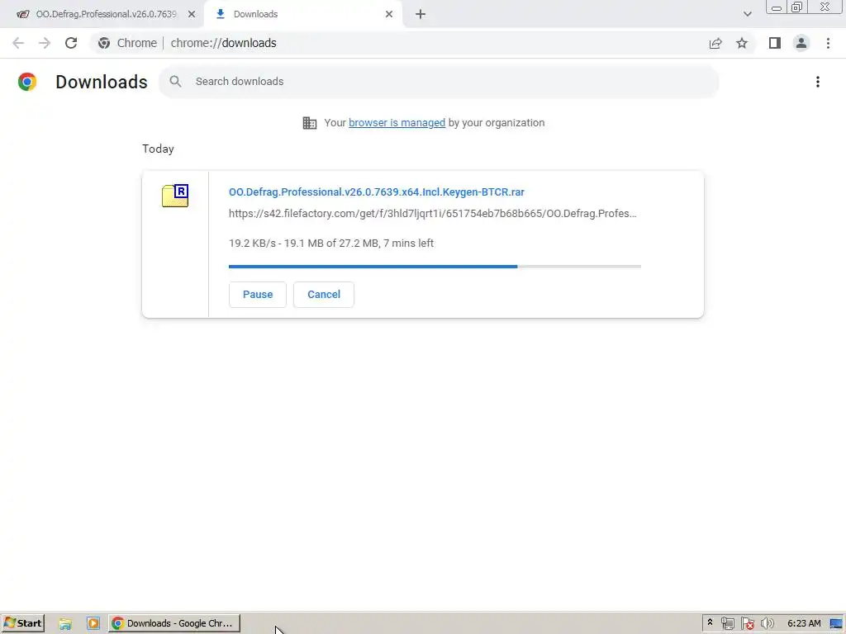Open a new tab with the plus button
This screenshot has height=634, width=846.
421,14
